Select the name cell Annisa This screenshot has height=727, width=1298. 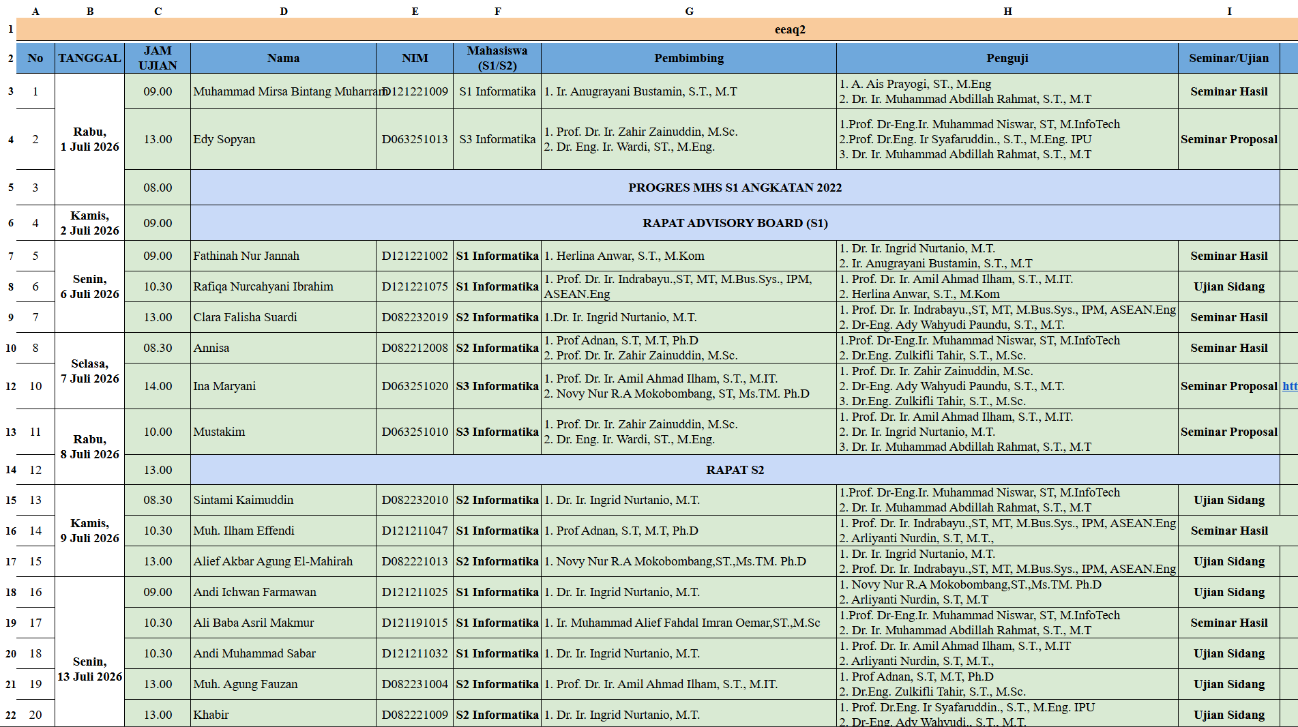click(284, 348)
